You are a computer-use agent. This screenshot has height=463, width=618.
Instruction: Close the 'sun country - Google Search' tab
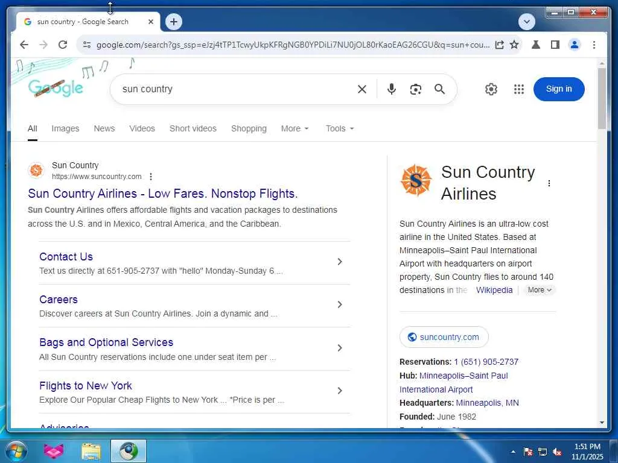150,22
